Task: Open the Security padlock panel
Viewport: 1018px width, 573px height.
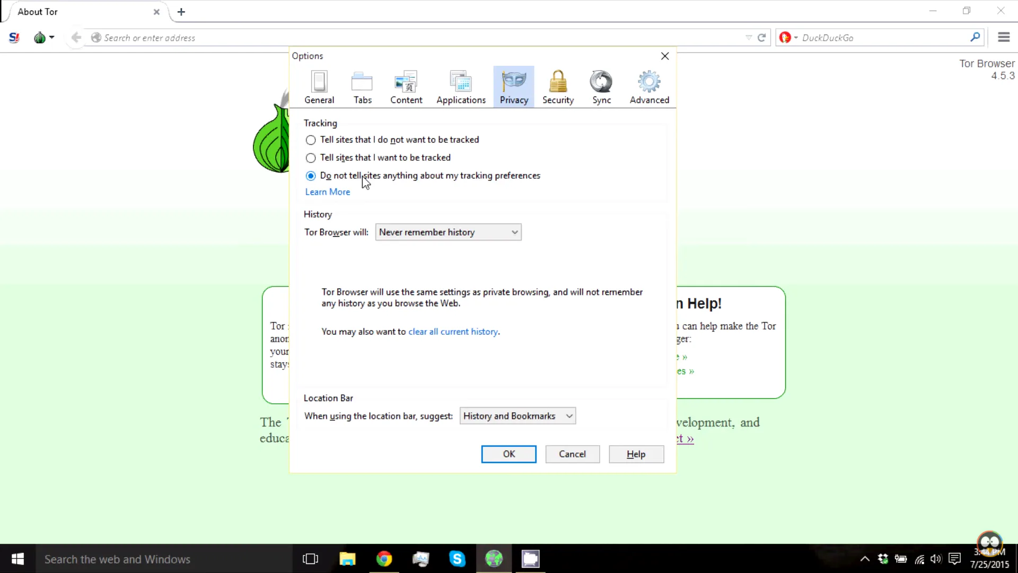Action: (558, 88)
